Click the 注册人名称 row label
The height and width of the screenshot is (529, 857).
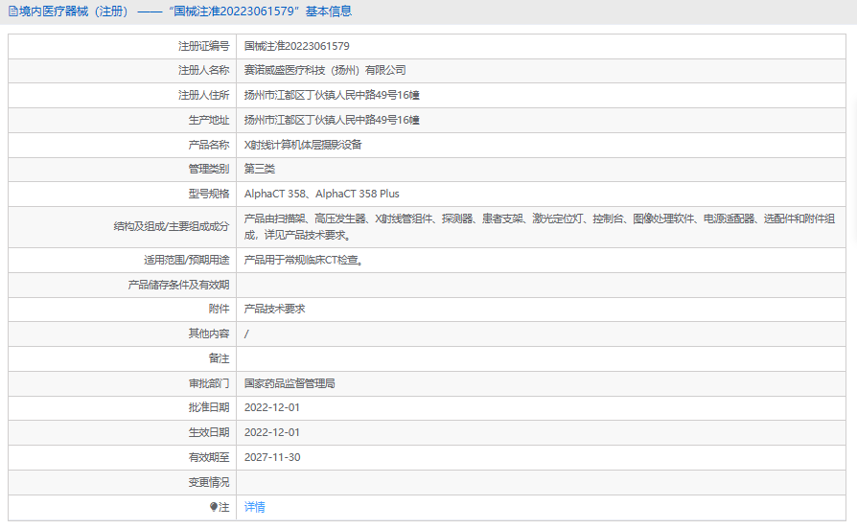[x=204, y=71]
